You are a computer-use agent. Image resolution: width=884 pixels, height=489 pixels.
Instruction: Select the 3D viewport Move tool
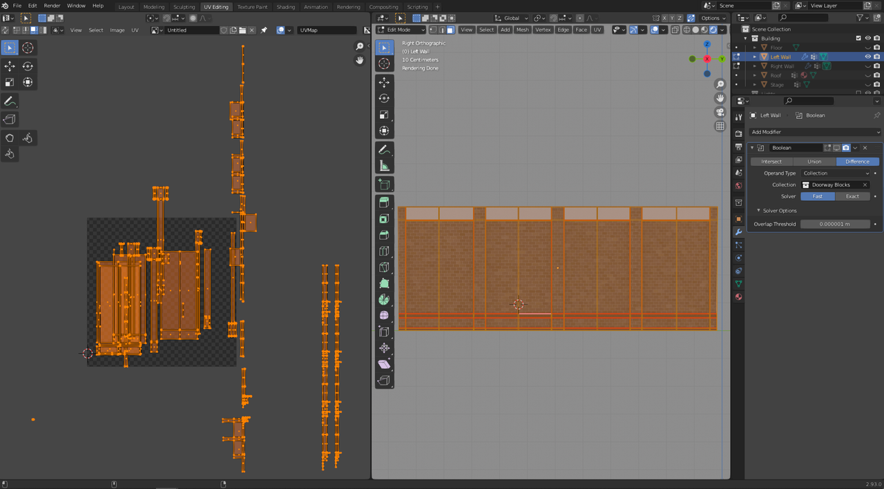click(x=385, y=82)
